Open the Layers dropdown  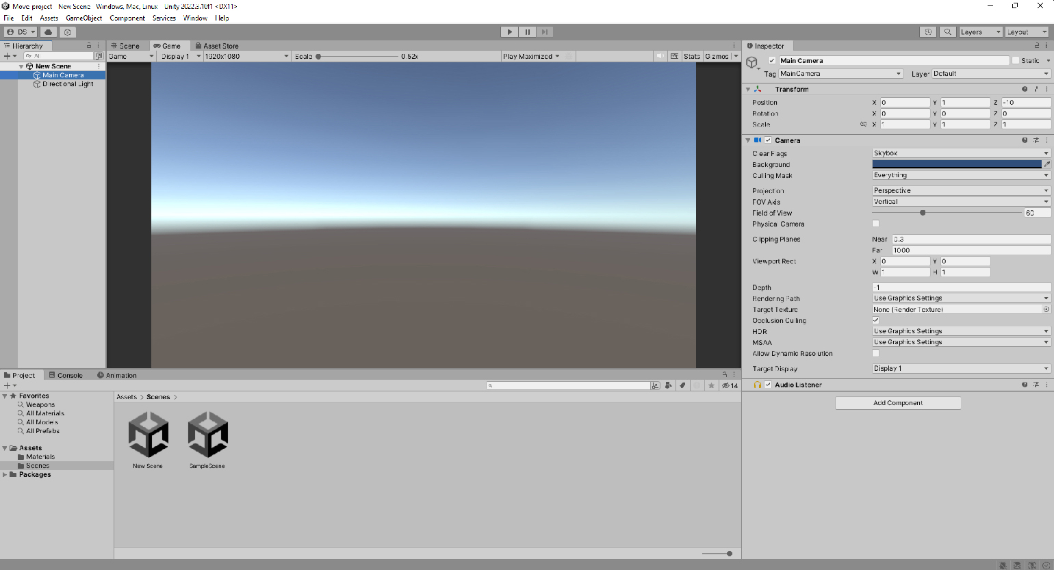coord(979,32)
